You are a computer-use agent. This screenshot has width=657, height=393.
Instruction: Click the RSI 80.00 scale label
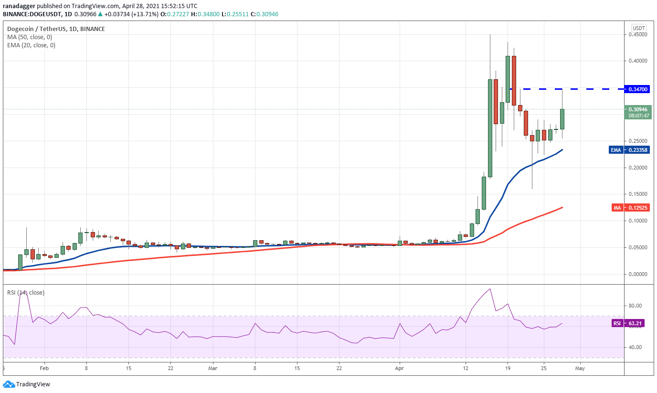click(x=635, y=306)
